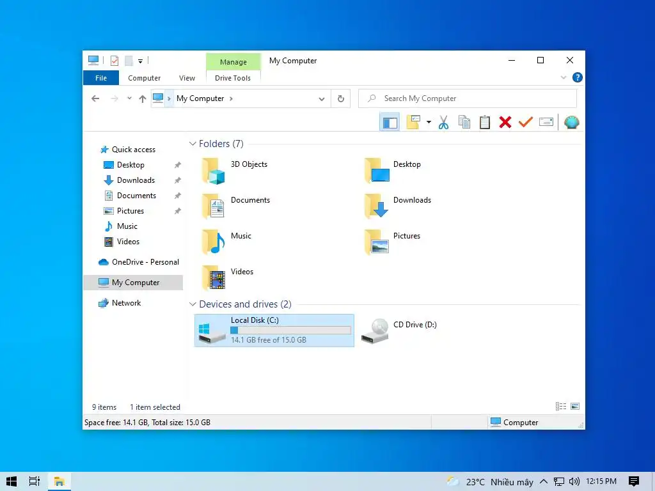Open the folder options toolbar icon
This screenshot has height=491, width=655.
414,122
